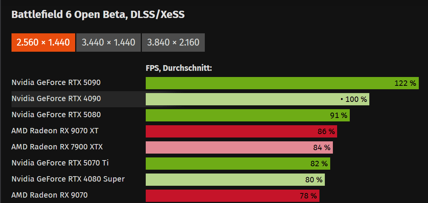Screen dimensions: 428x203
Task: Click the Nvidia GeForce RTX 5090 label
Action: (56, 83)
